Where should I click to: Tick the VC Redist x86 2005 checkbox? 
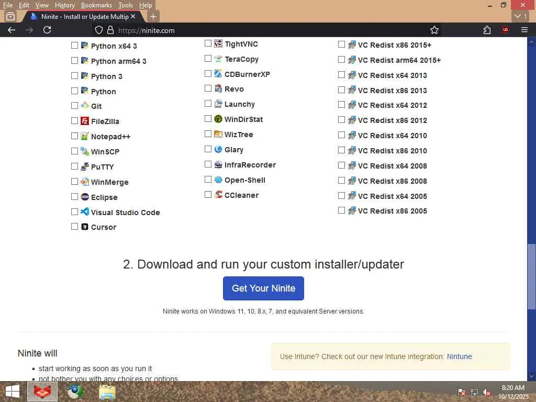(341, 210)
